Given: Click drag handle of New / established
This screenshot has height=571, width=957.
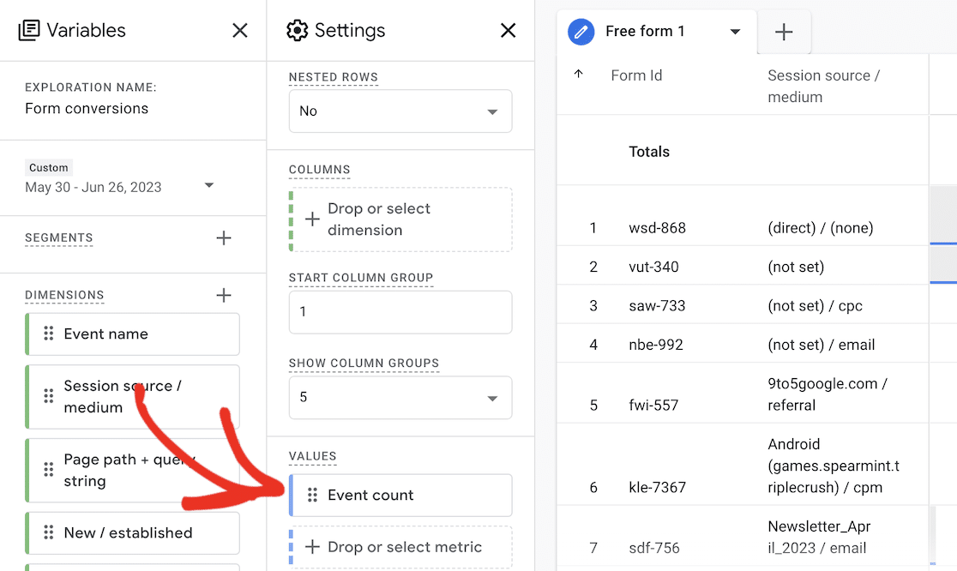Looking at the screenshot, I should click(x=49, y=532).
